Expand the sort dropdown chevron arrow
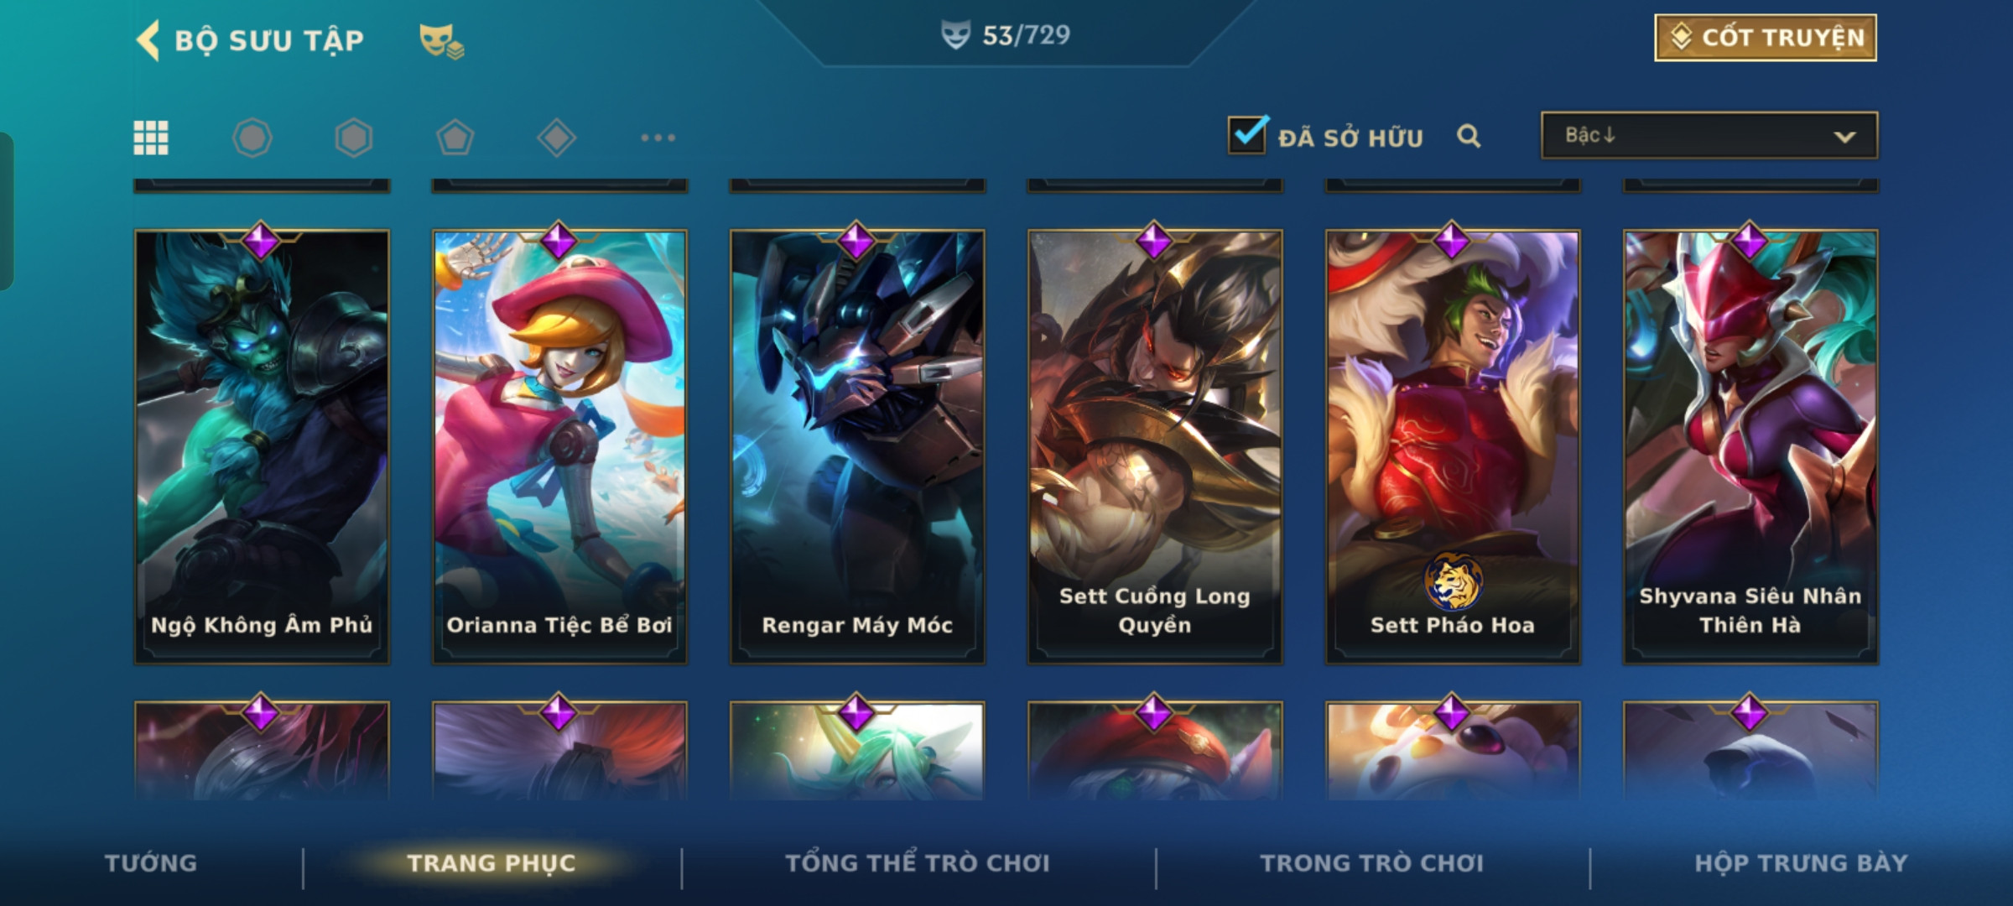The image size is (2013, 906). tap(1844, 137)
